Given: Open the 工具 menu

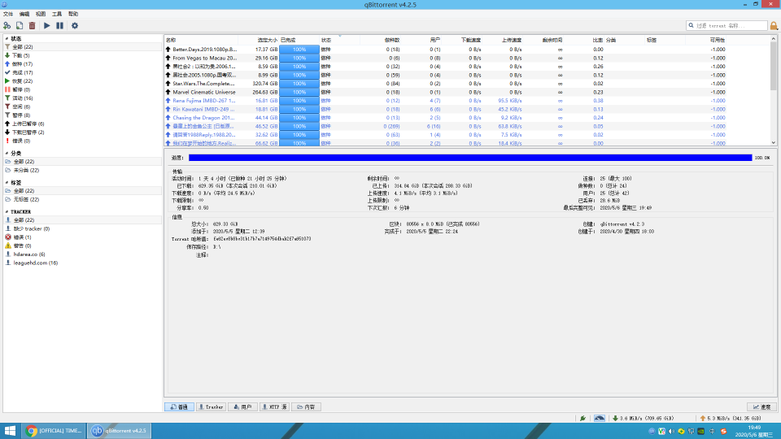Looking at the screenshot, I should [x=57, y=14].
